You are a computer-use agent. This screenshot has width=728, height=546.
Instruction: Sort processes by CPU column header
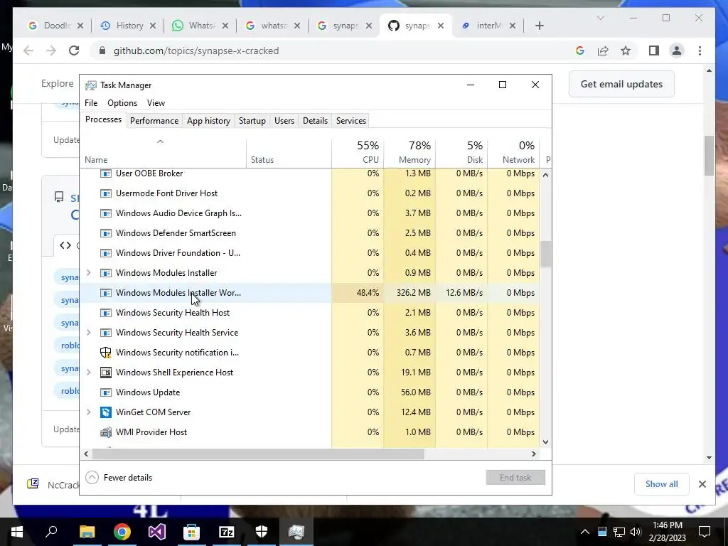click(x=358, y=152)
